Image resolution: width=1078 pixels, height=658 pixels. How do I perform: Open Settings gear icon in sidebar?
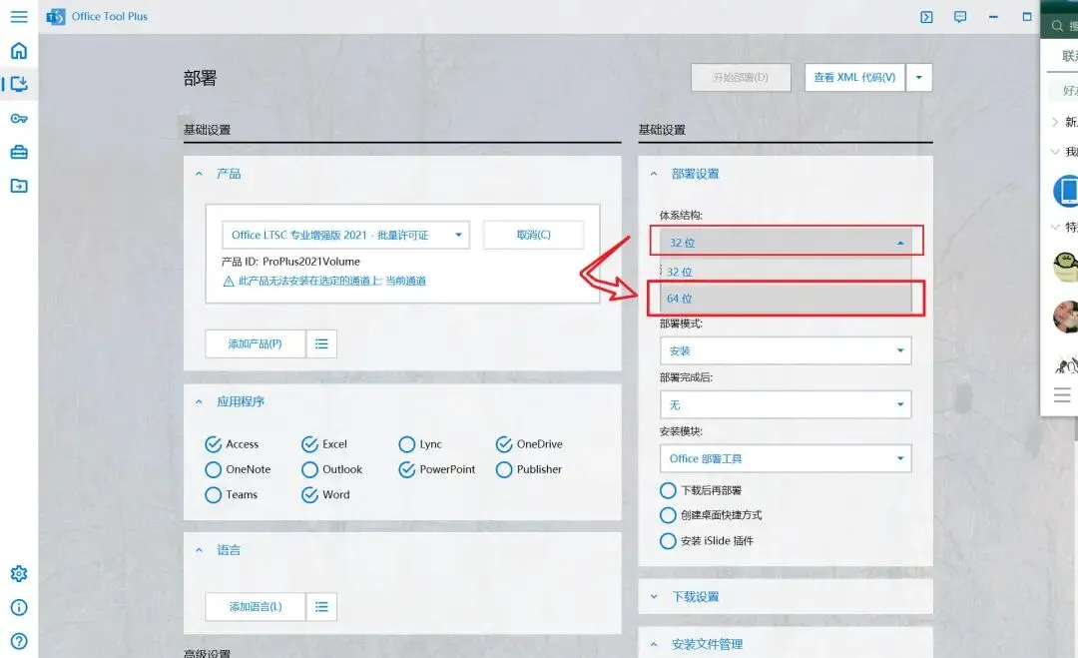pyautogui.click(x=19, y=573)
